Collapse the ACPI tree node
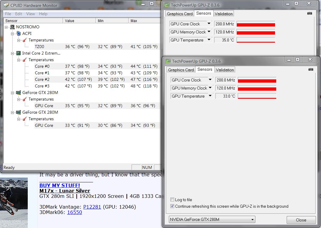 [12, 34]
